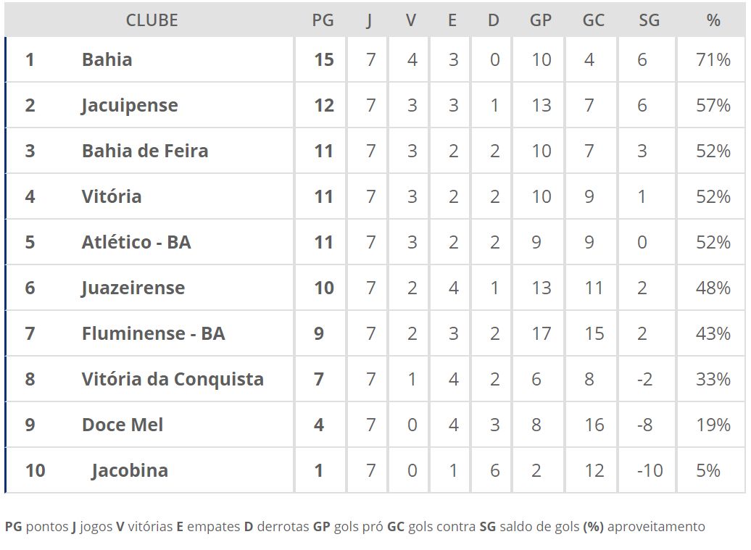Click the SG goal difference column header

coord(649,20)
